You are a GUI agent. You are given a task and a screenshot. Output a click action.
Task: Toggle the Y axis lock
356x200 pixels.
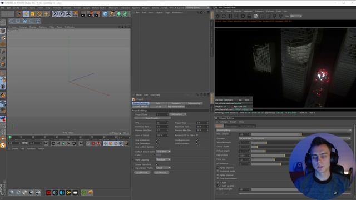pyautogui.click(x=62, y=14)
